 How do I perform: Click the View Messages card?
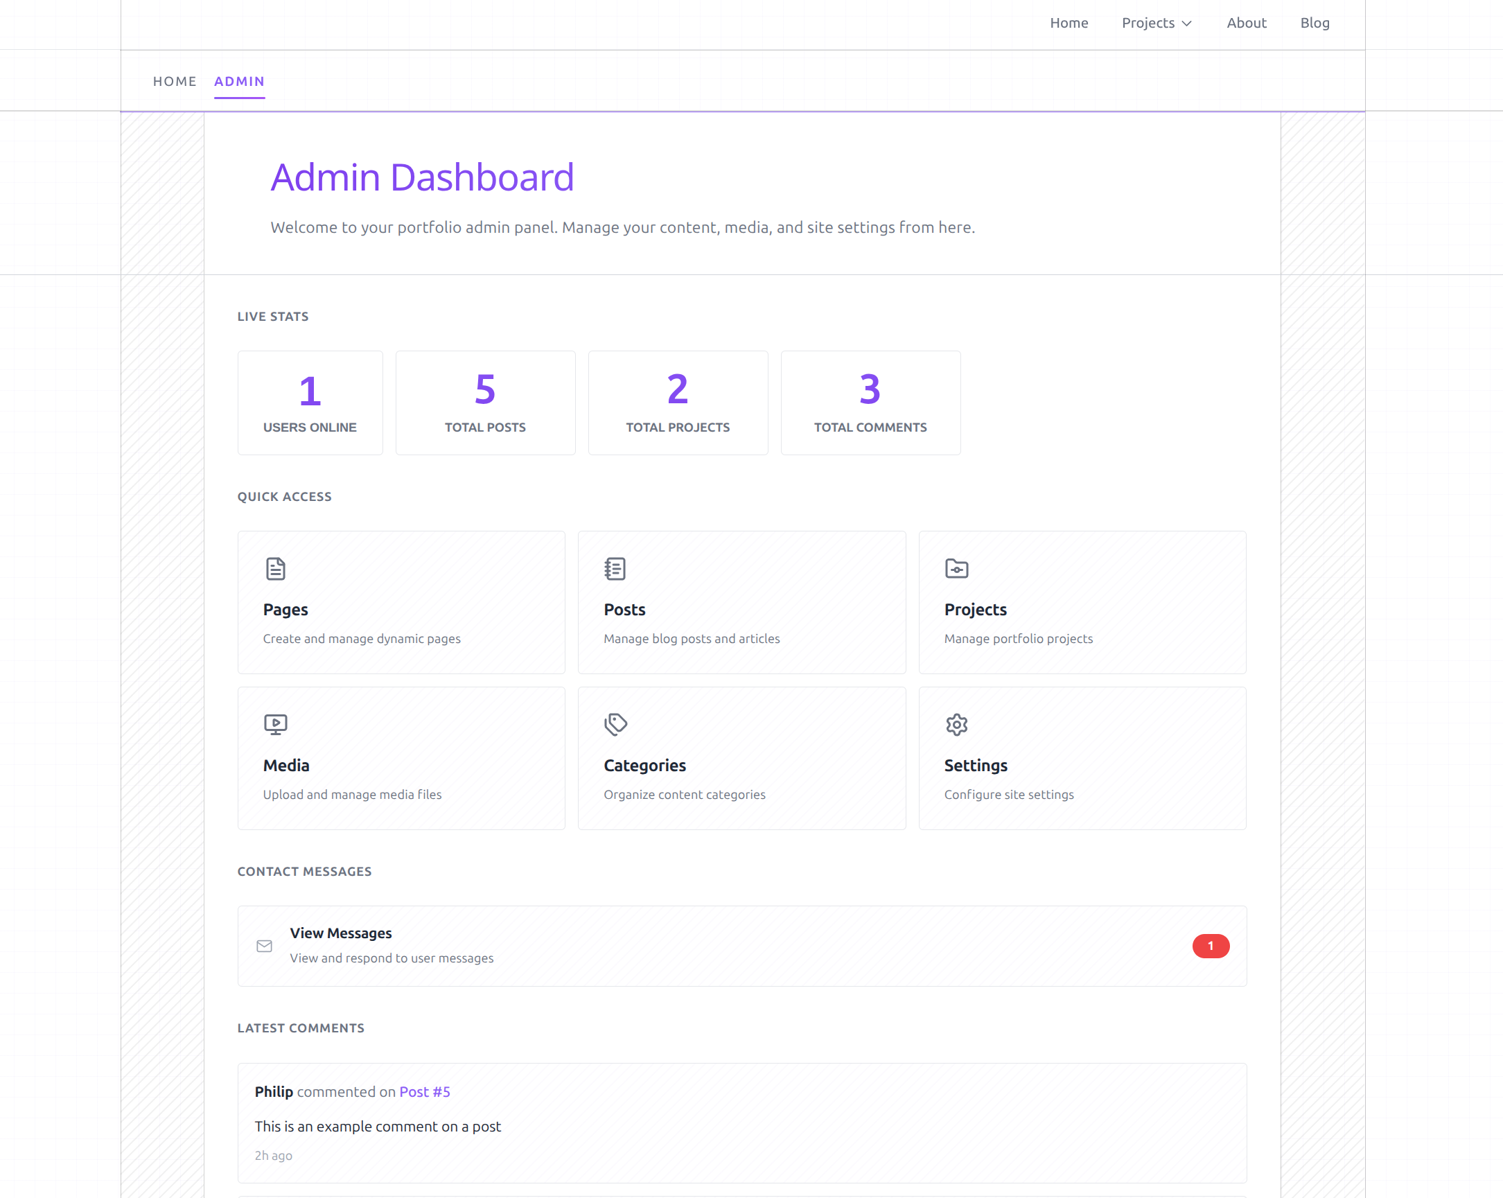tap(741, 946)
